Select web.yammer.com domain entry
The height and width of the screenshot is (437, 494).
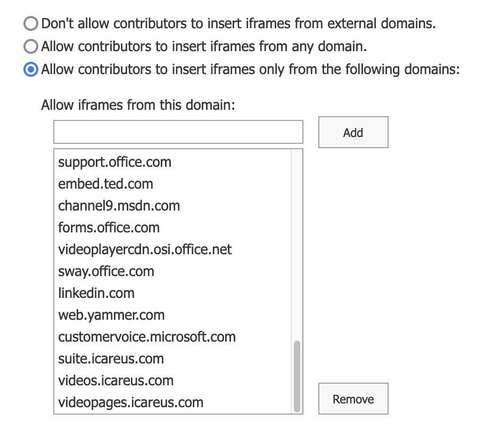111,315
